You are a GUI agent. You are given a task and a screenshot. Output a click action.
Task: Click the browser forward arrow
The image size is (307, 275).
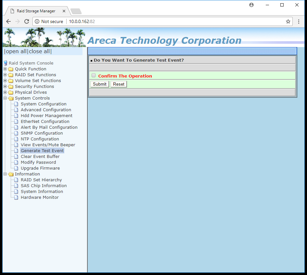(x=18, y=21)
